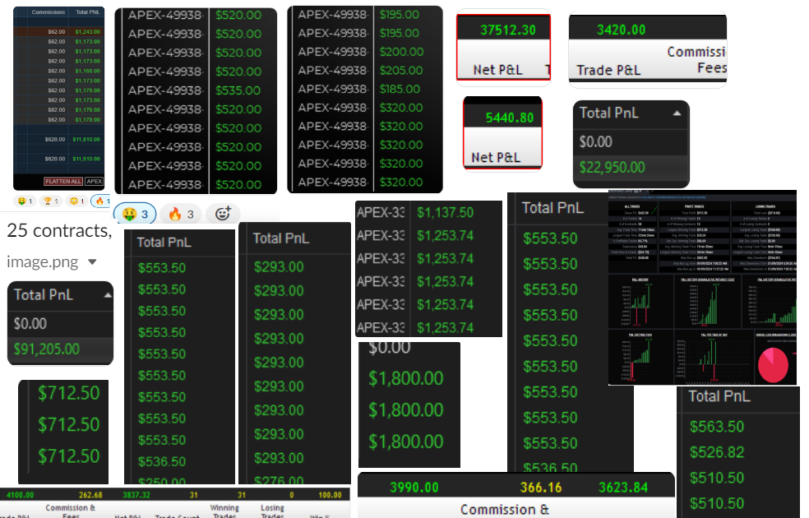Viewport: 809px width, 518px height.
Task: Open the Net P&L 37512.30 image
Action: click(x=503, y=47)
